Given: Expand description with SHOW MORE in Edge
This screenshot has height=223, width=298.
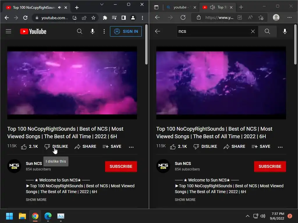Looking at the screenshot, I should tap(185, 200).
